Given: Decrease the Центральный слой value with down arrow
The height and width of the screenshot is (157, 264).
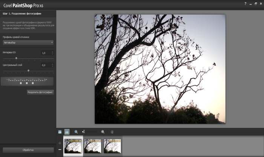Looking at the screenshot, I should click(x=52, y=66).
